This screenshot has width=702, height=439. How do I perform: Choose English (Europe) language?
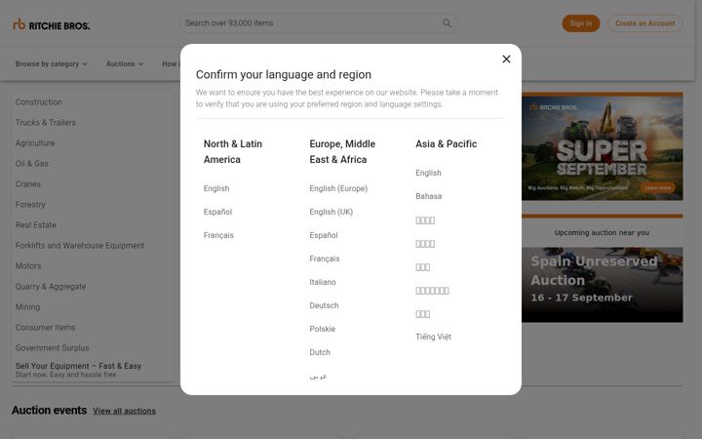pyautogui.click(x=338, y=188)
